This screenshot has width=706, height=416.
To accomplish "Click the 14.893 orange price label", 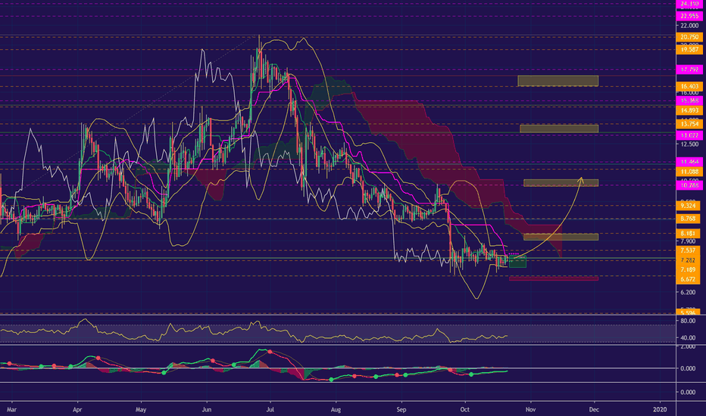I will [689, 110].
